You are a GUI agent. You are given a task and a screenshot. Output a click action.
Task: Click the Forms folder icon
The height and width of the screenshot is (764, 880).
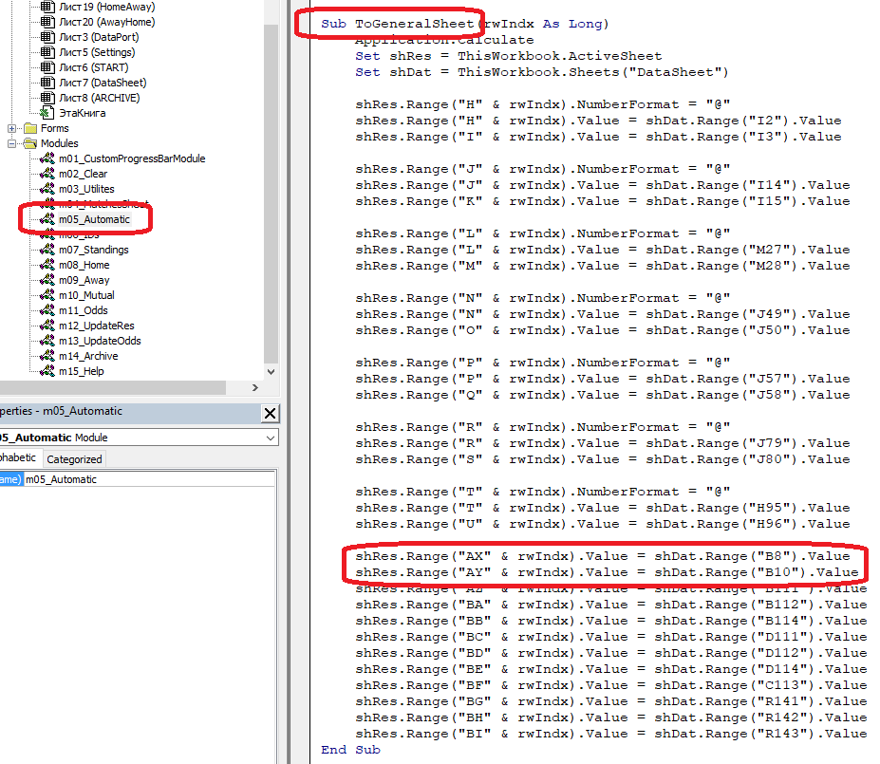click(30, 128)
